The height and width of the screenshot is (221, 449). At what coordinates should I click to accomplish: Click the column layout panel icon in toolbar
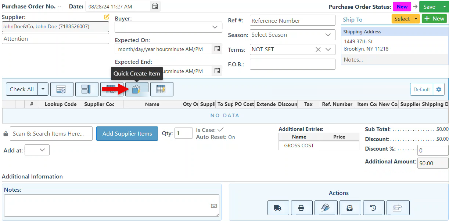pyautogui.click(x=86, y=89)
